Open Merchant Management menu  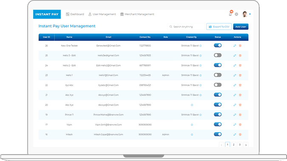pyautogui.click(x=137, y=14)
